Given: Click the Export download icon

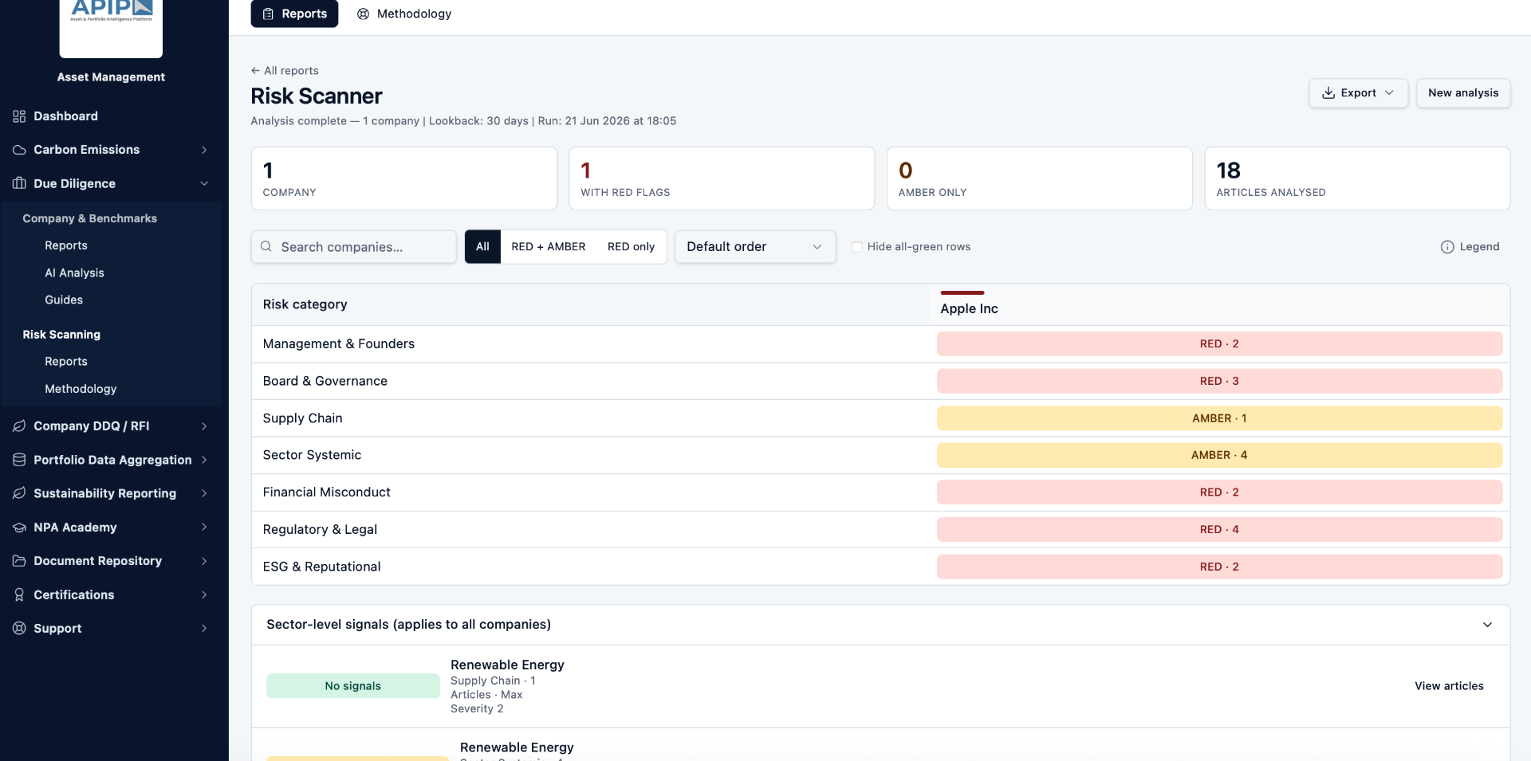Looking at the screenshot, I should pyautogui.click(x=1328, y=93).
